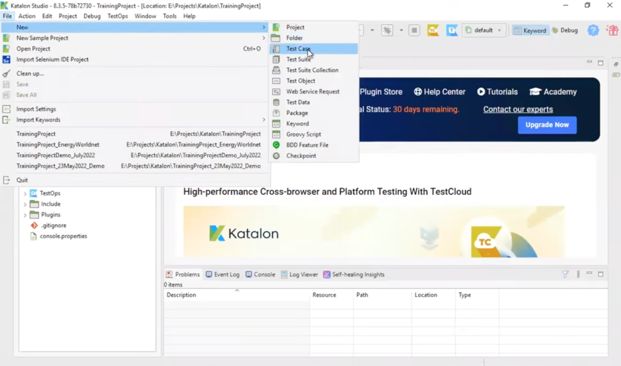Click the Upgrade Now button
This screenshot has height=366, width=621.
tap(547, 125)
